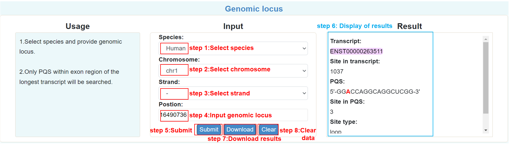
Task: Clear the input data
Action: point(268,129)
